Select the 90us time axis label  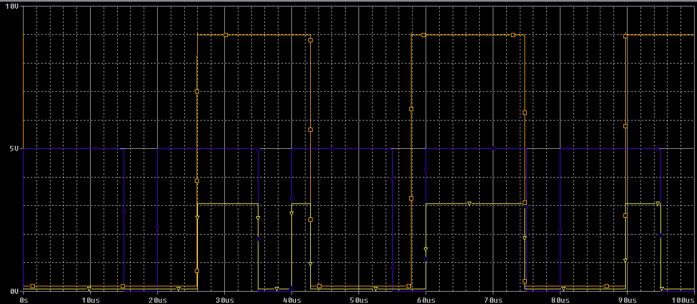click(x=627, y=300)
